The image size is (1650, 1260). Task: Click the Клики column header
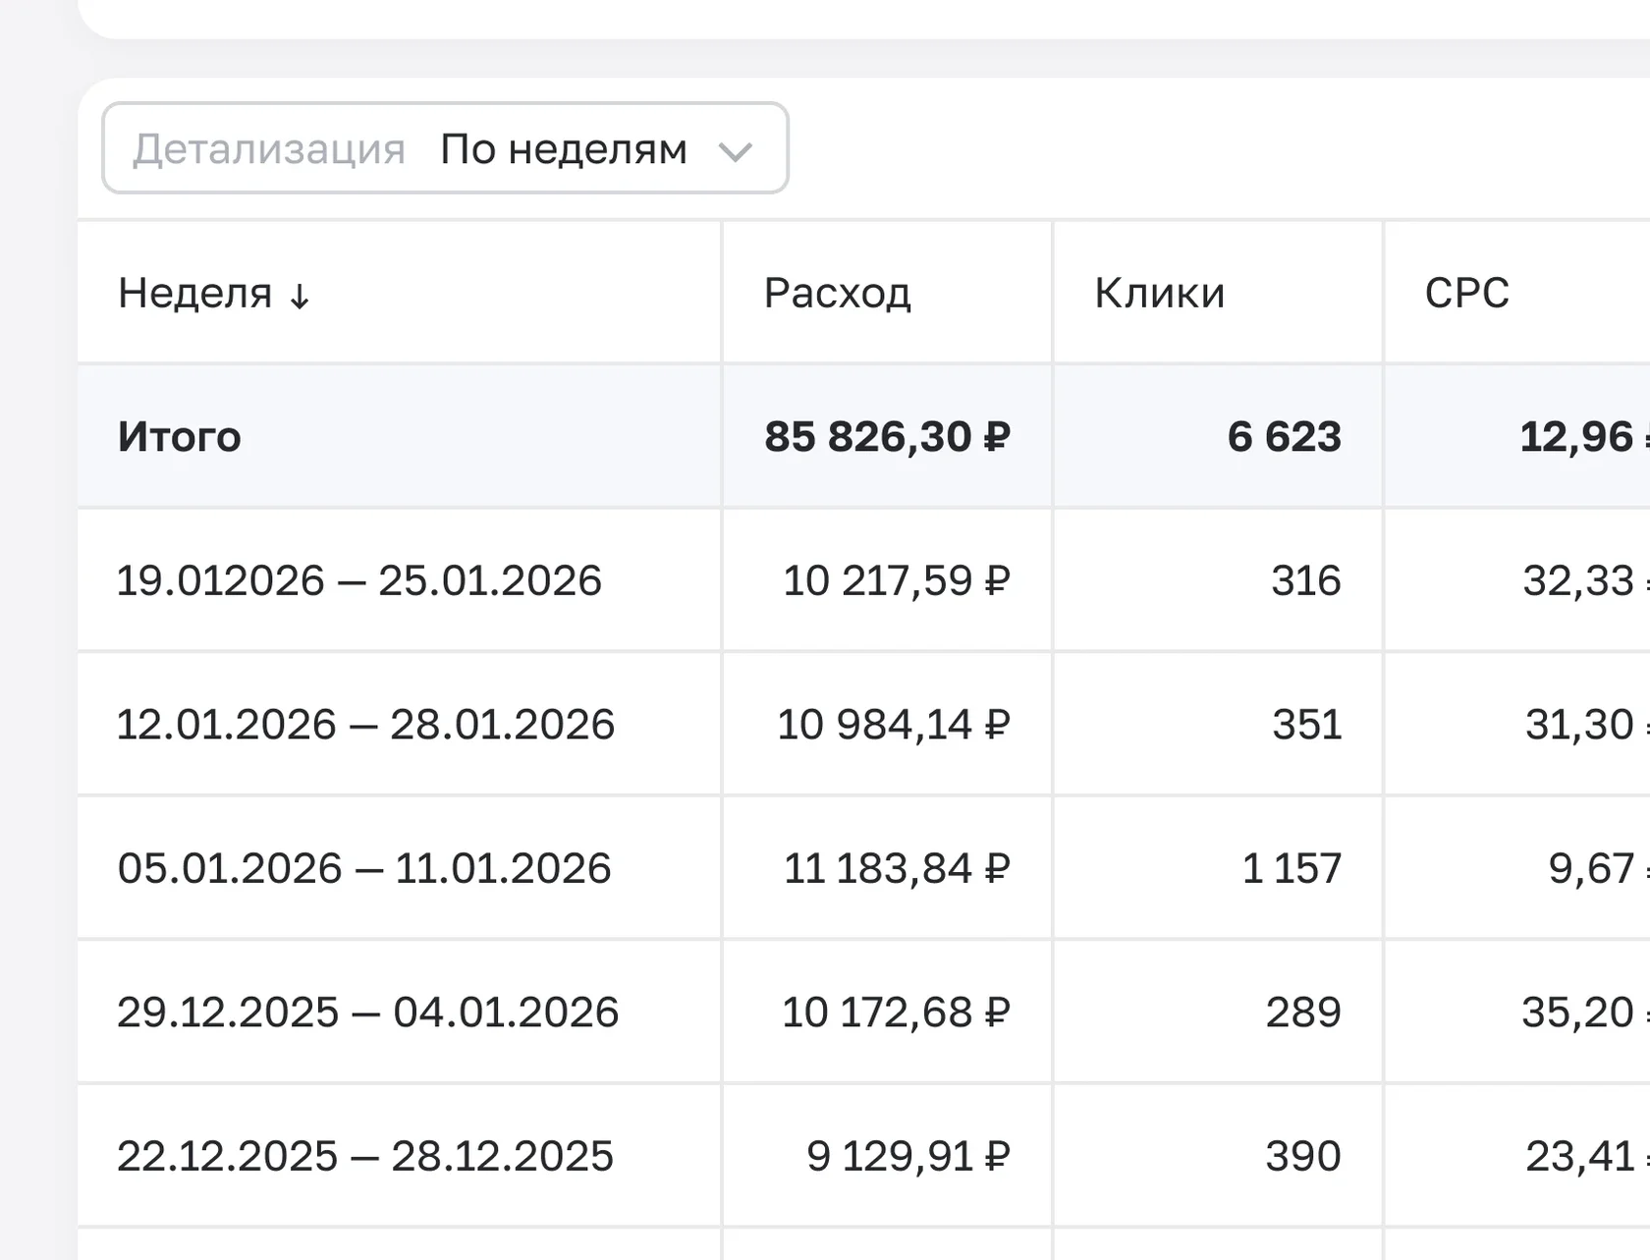tap(1159, 293)
